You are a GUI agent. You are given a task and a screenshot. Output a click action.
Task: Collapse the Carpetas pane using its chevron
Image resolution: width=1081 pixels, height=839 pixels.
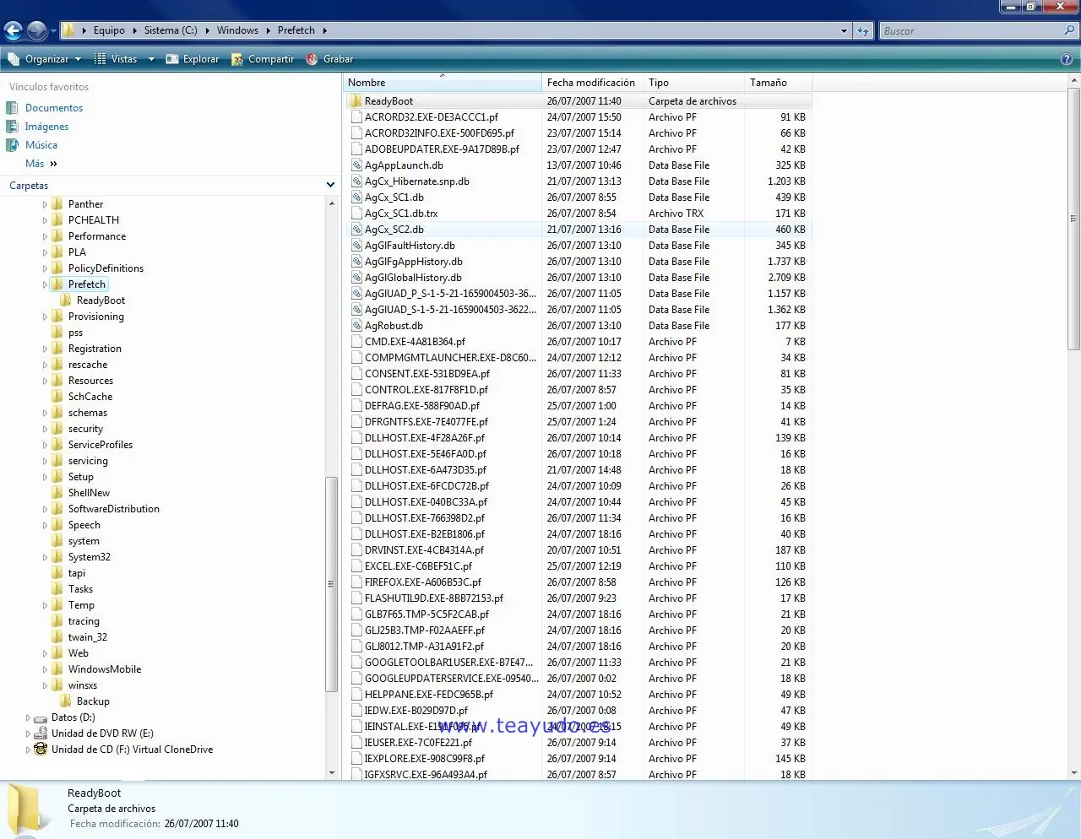coord(330,184)
